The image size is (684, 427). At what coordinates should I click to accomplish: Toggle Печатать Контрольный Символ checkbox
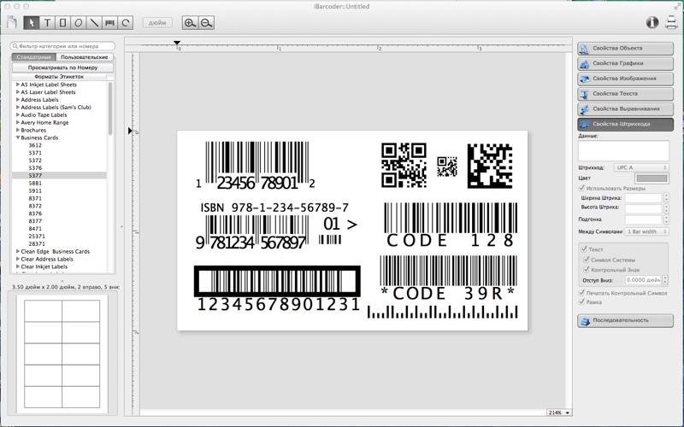581,293
